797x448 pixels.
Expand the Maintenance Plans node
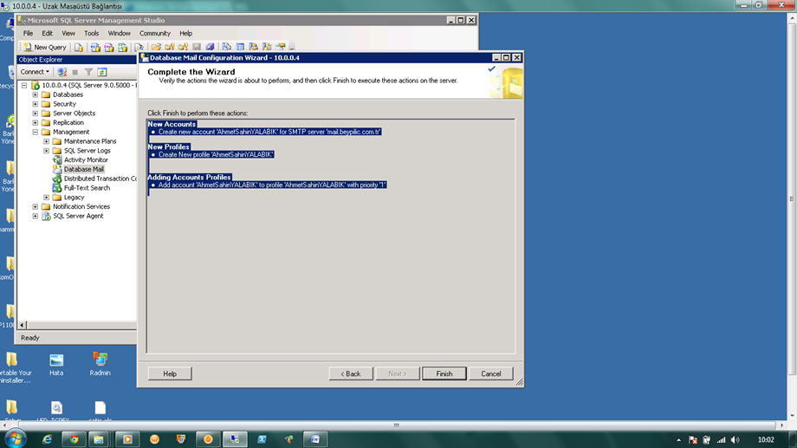(46, 141)
